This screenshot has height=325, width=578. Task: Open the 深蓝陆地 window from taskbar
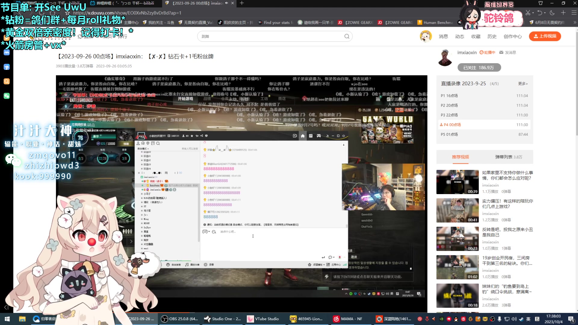click(x=394, y=319)
